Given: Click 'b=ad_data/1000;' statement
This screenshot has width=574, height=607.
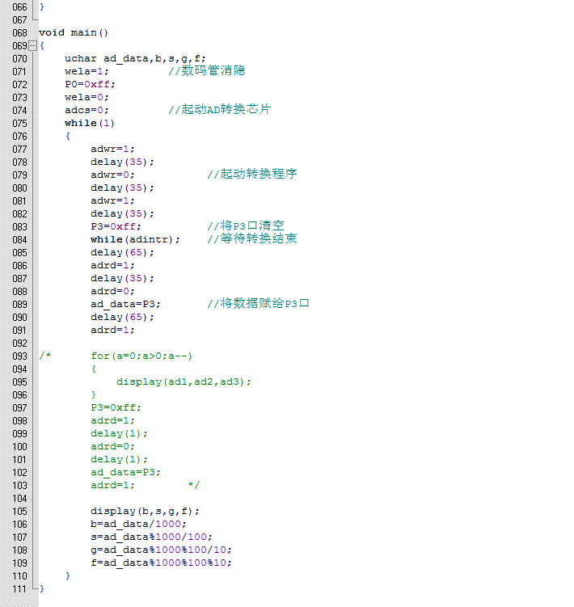Looking at the screenshot, I should [138, 525].
